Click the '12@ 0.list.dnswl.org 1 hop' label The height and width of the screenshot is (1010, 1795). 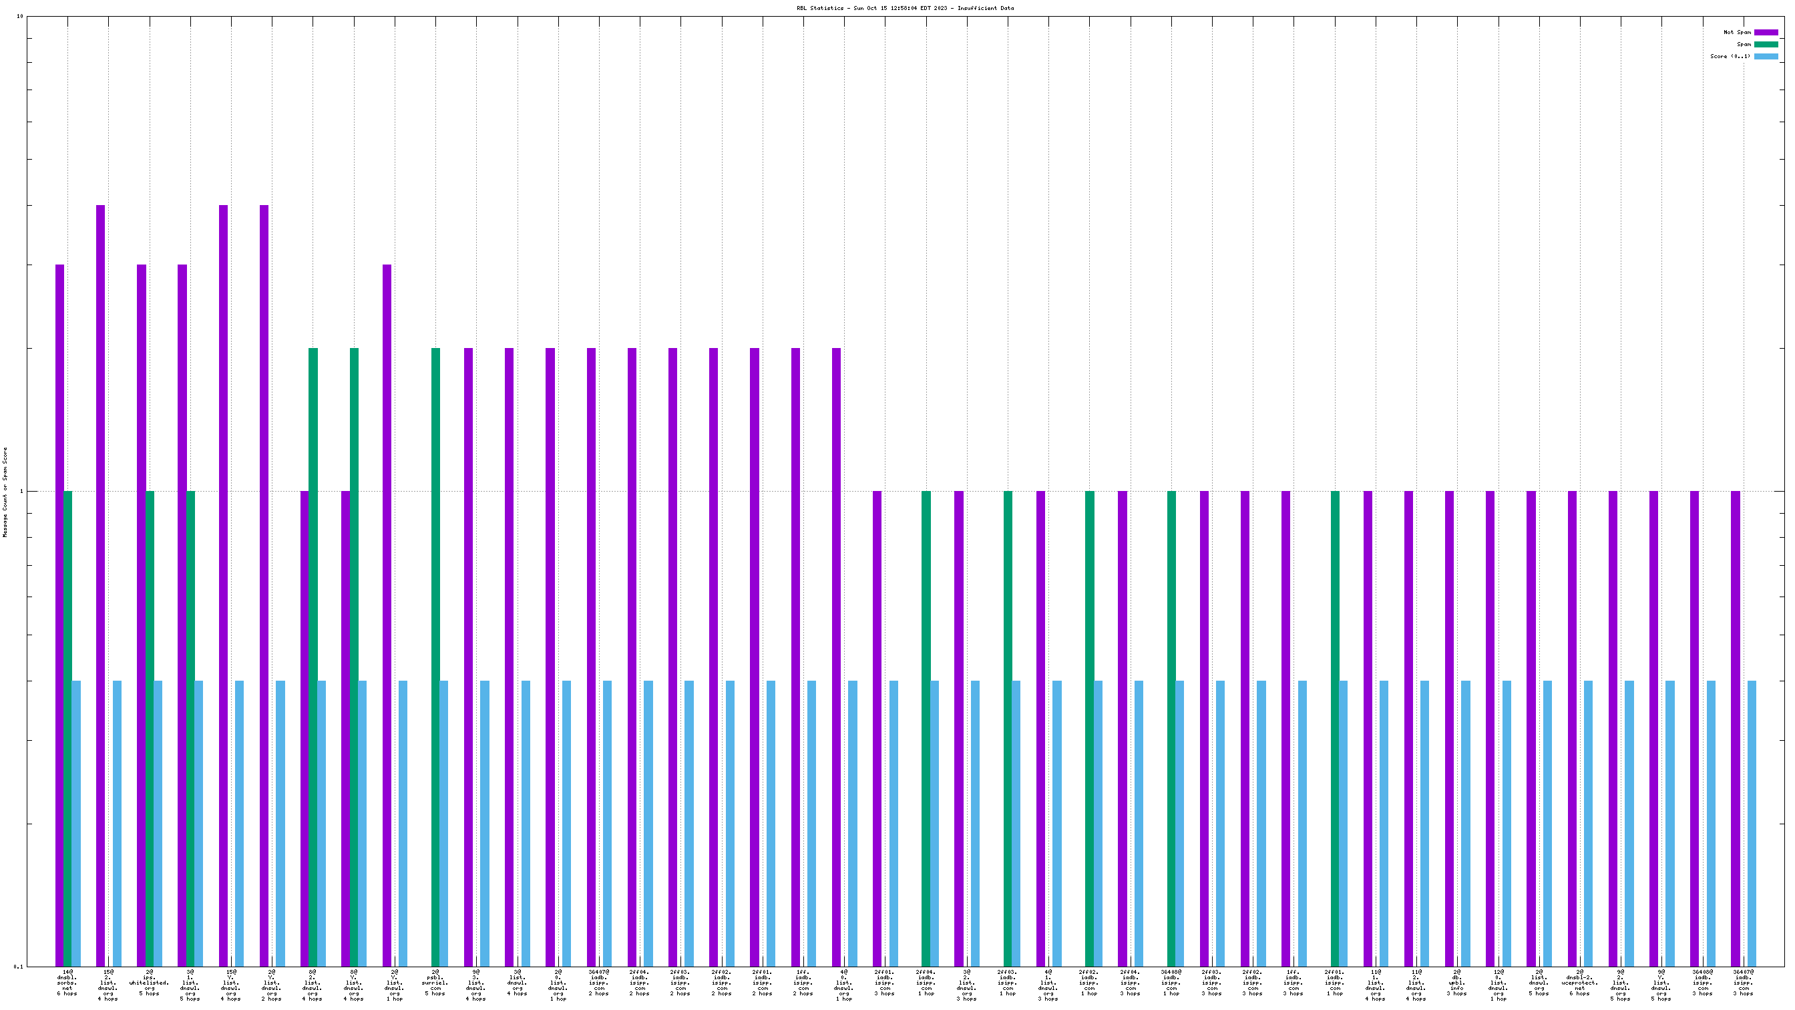(1498, 985)
